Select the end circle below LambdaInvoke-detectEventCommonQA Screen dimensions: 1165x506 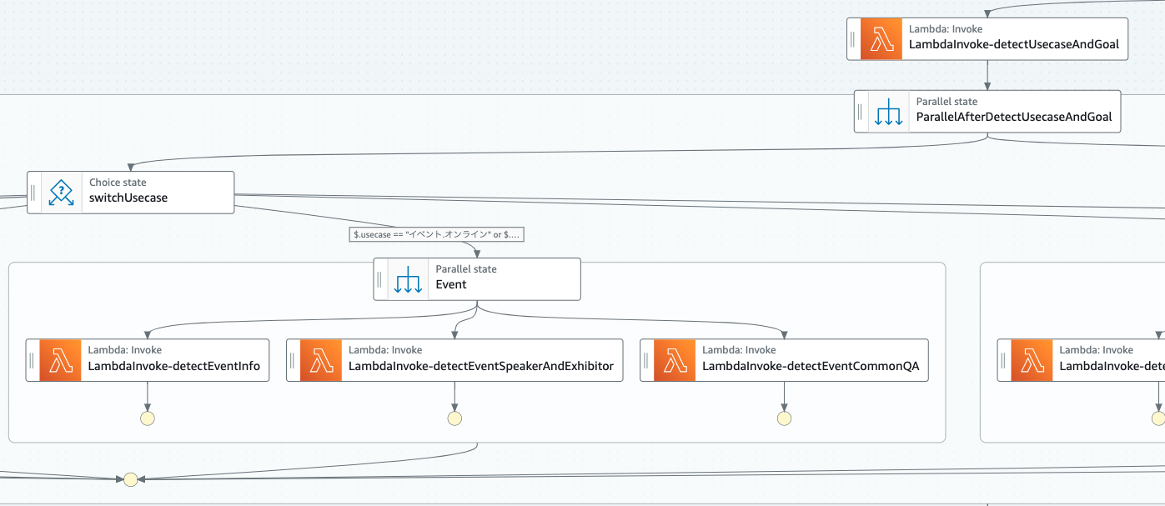pos(784,418)
